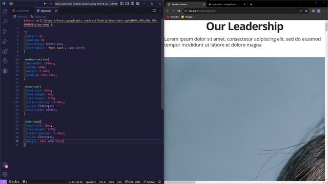Screen dimensions: 328x184
Task: Click the browser page vertical scrollbar thumb
Action: [x=326, y=27]
